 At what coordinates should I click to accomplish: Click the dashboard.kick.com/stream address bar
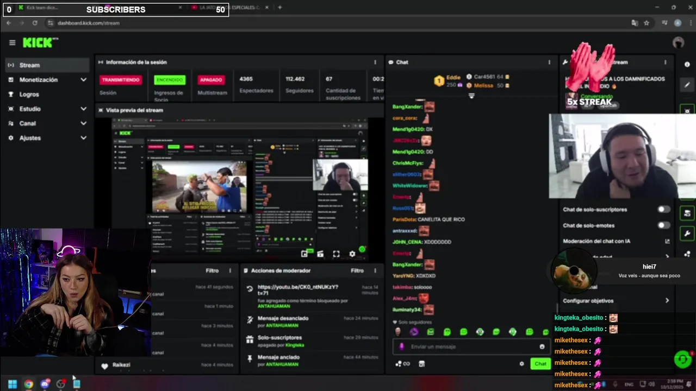point(88,23)
